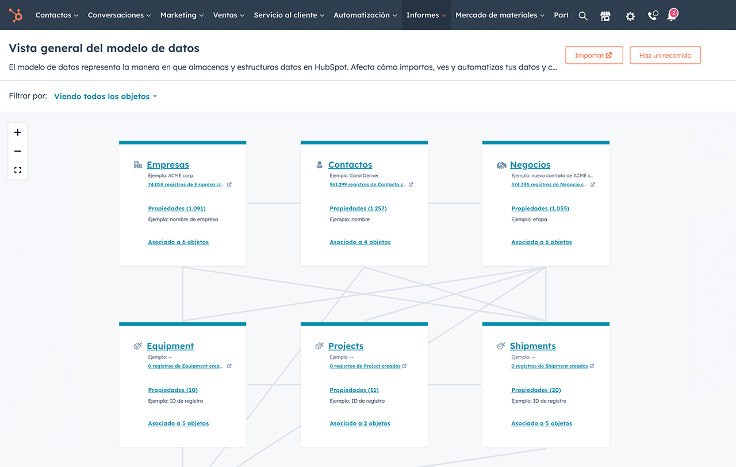Click the Importar button
The height and width of the screenshot is (467, 736).
(x=594, y=55)
